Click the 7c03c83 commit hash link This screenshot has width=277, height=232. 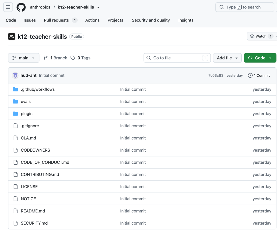[216, 76]
